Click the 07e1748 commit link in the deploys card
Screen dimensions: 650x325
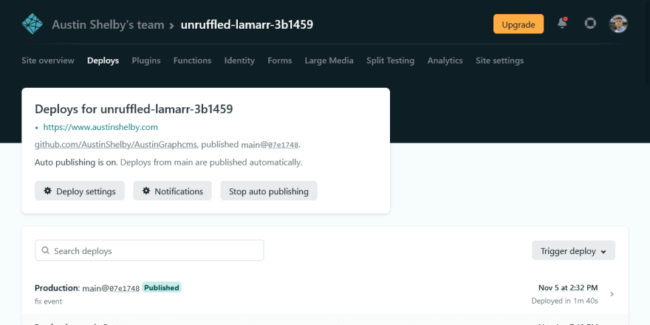tap(283, 145)
